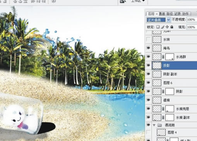
Task: Open the 正片叠底 blend mode dropdown
Action: pos(168,20)
